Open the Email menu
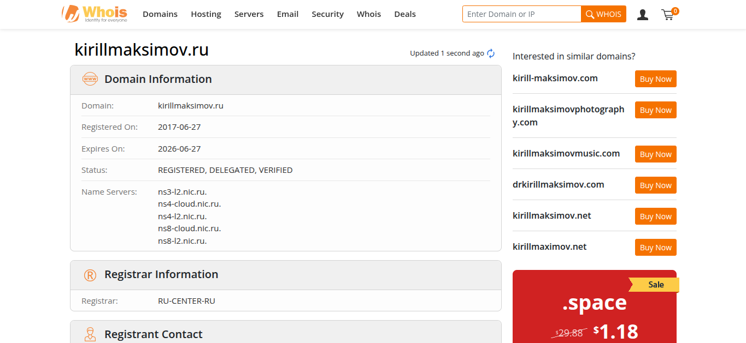Image resolution: width=746 pixels, height=343 pixels. 287,14
